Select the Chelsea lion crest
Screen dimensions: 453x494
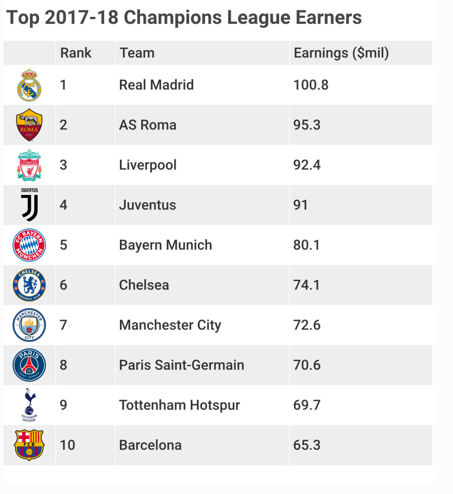click(29, 285)
